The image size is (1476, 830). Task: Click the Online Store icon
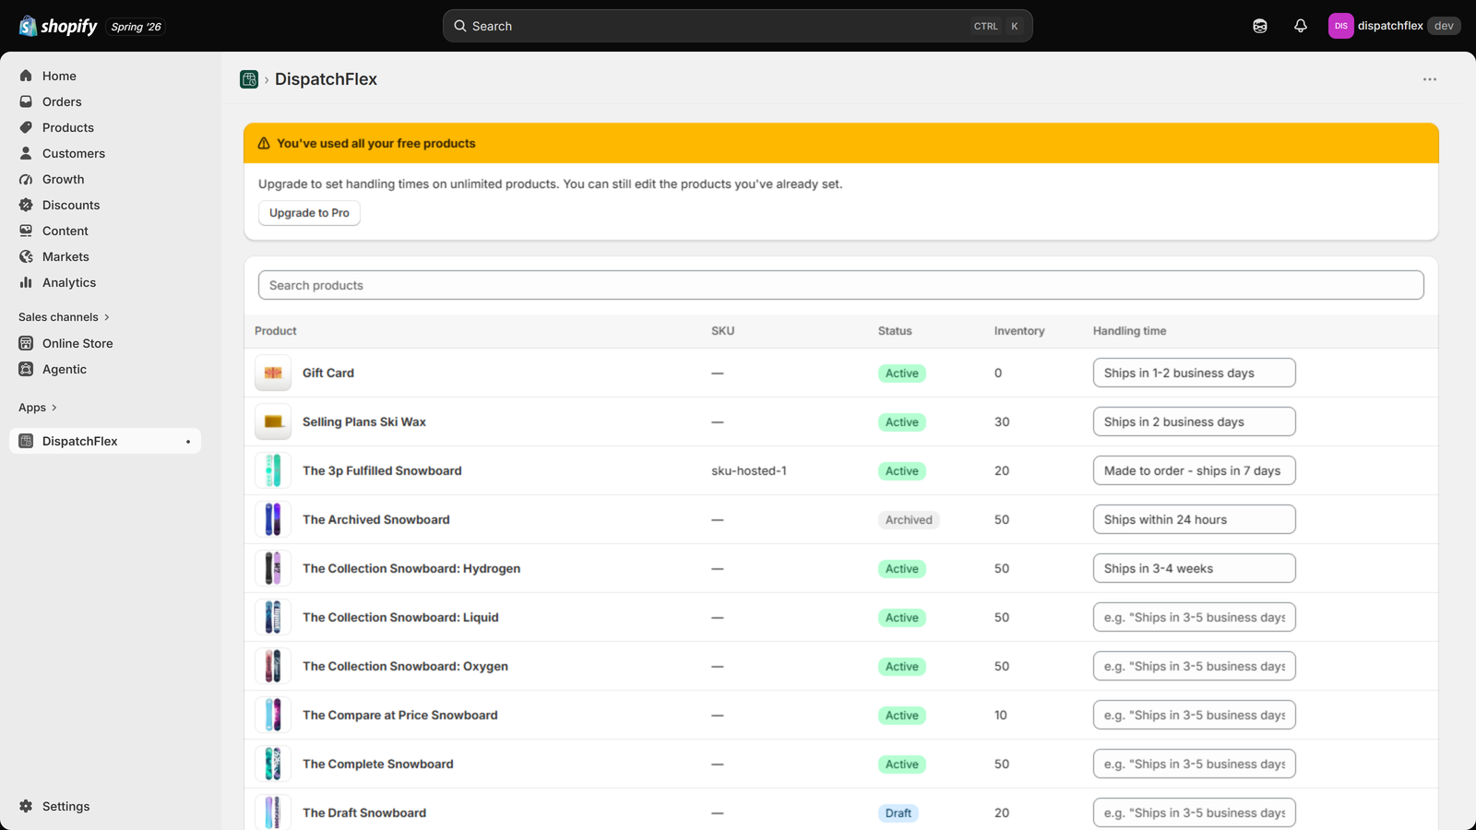click(26, 343)
